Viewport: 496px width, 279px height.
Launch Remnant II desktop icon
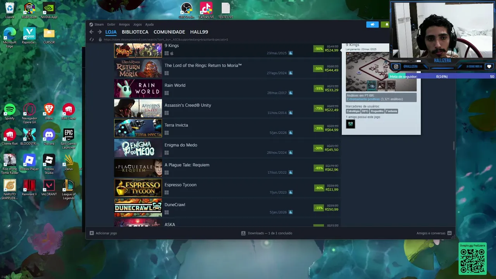click(29, 188)
